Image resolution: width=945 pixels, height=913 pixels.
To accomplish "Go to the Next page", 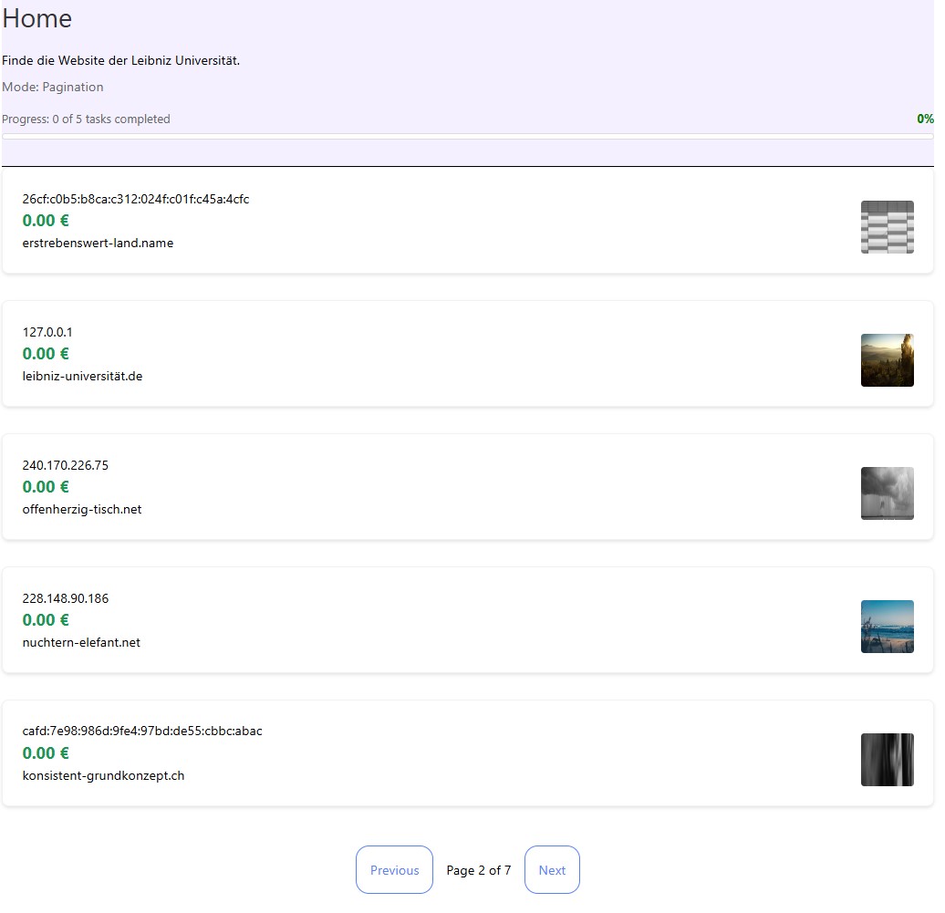I will click(x=552, y=869).
